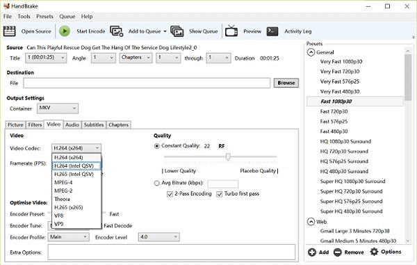Choose H.265 (x265) codec option

(x=76, y=207)
